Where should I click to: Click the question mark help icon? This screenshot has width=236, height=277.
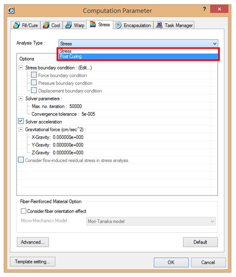[204, 9]
